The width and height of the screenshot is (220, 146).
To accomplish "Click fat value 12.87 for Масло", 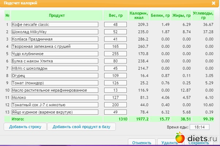I will 186,90.
